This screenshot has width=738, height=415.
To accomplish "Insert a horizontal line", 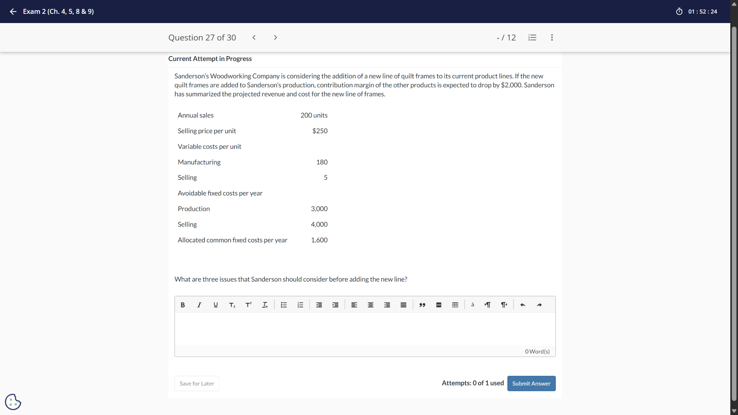I will click(439, 305).
